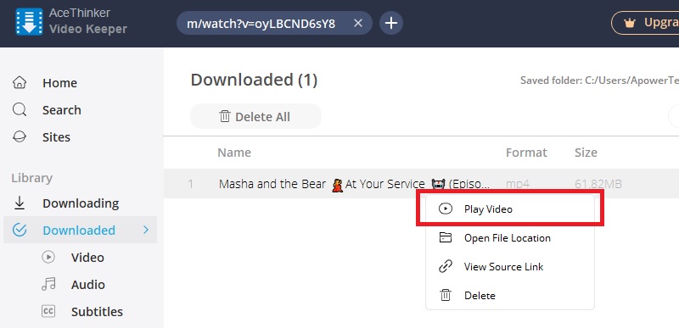The width and height of the screenshot is (679, 328).
Task: Click the Downloaded checkmark icon
Action: click(x=20, y=230)
